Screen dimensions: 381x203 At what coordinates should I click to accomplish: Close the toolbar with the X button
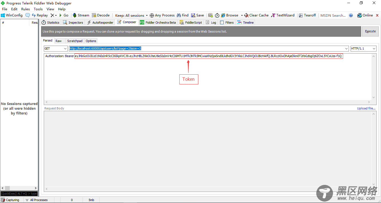tap(377, 15)
